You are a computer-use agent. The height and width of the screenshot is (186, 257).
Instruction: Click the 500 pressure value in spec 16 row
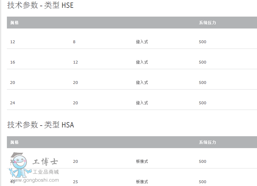(x=203, y=62)
